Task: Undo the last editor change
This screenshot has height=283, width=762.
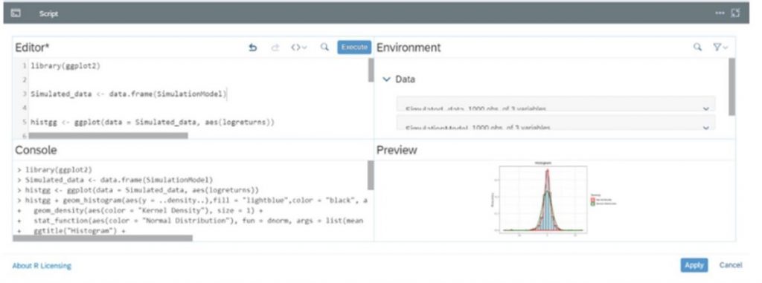Action: [253, 48]
